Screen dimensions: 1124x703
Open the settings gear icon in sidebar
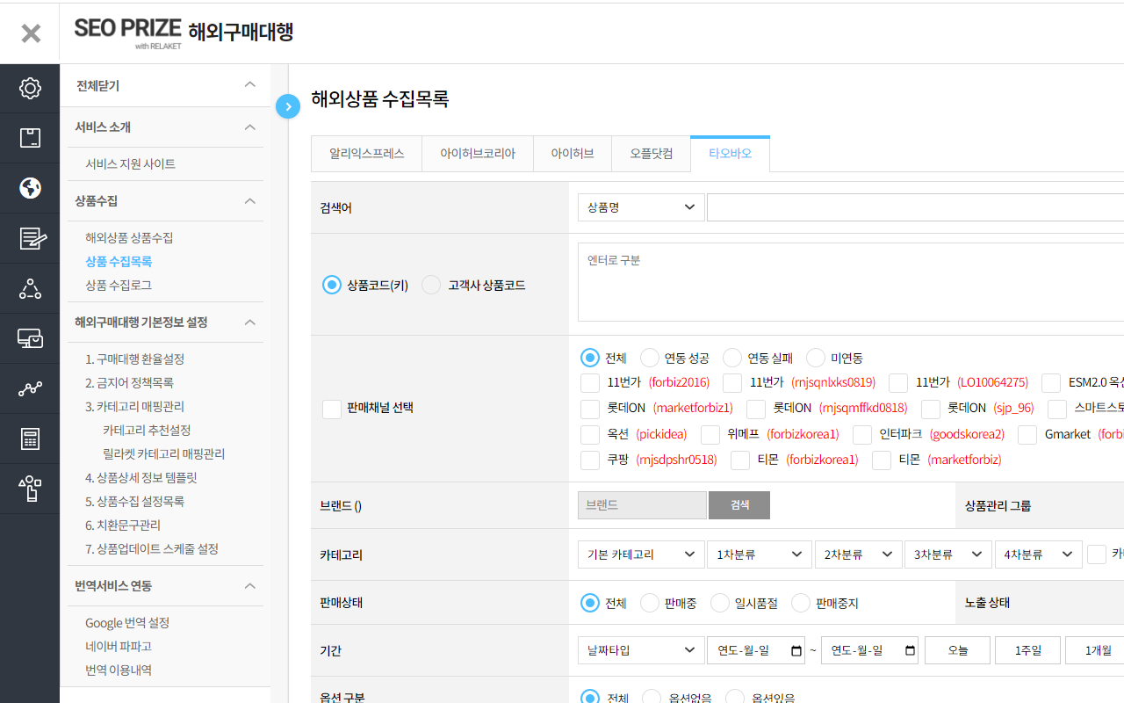coord(30,88)
